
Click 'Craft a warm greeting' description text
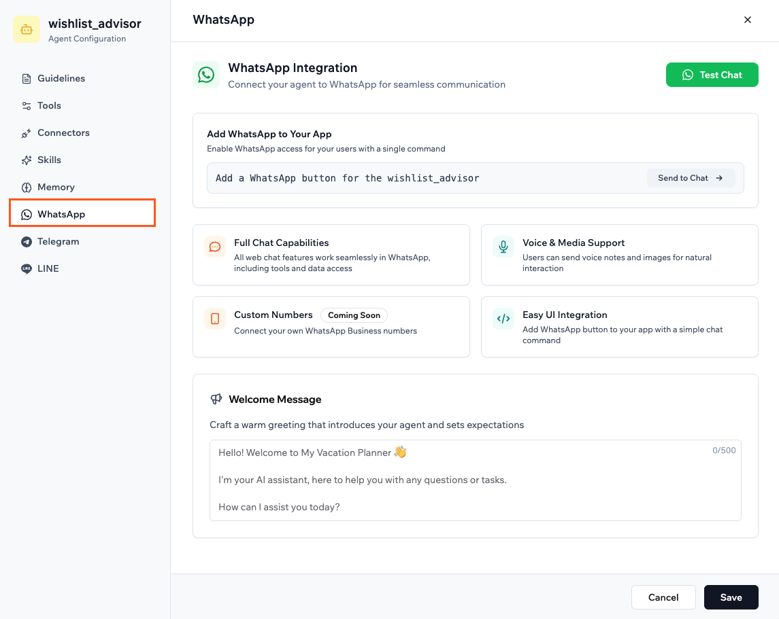pyautogui.click(x=367, y=425)
